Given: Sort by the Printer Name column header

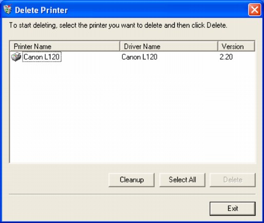Looking at the screenshot, I should pos(65,46).
